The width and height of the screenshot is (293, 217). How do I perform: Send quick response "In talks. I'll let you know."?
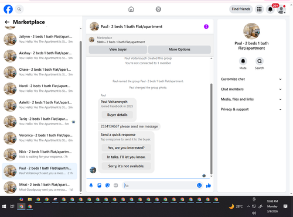click(126, 157)
